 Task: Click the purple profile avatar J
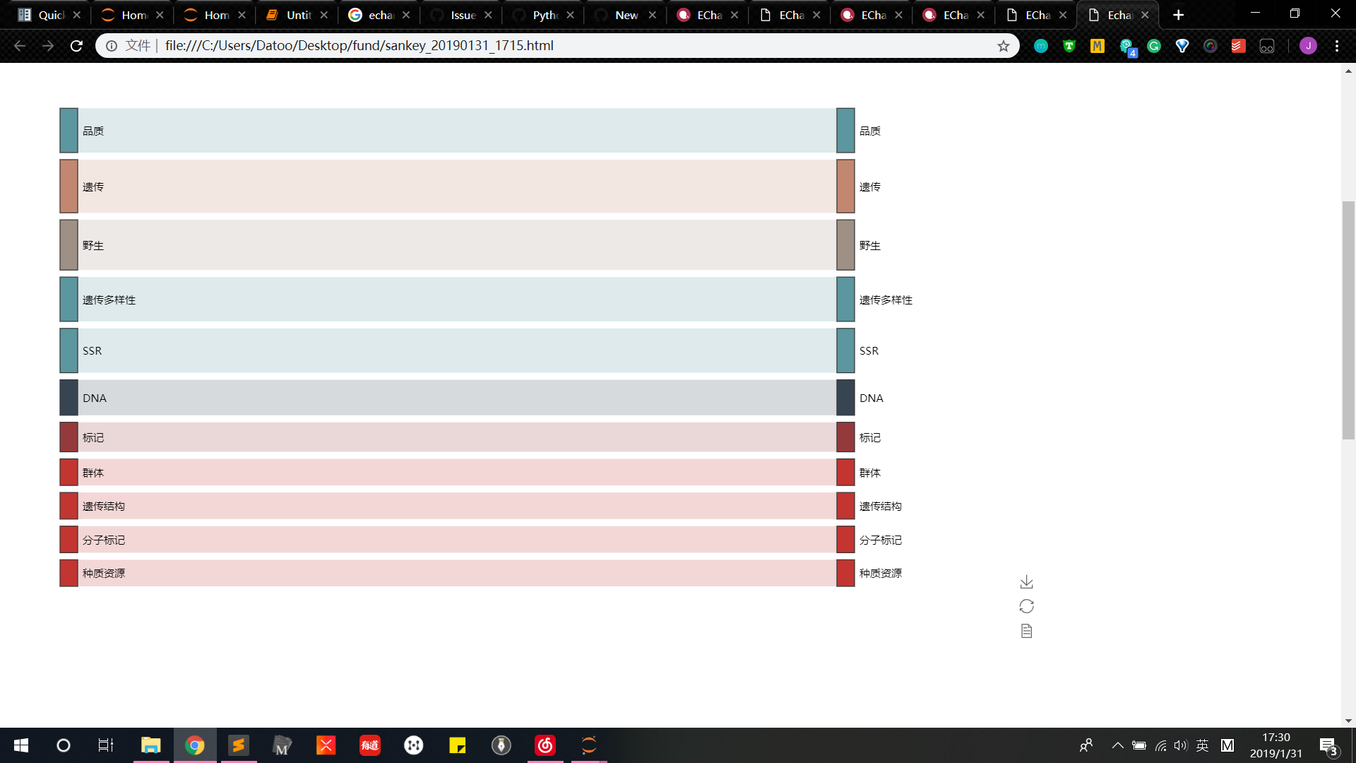click(1308, 45)
